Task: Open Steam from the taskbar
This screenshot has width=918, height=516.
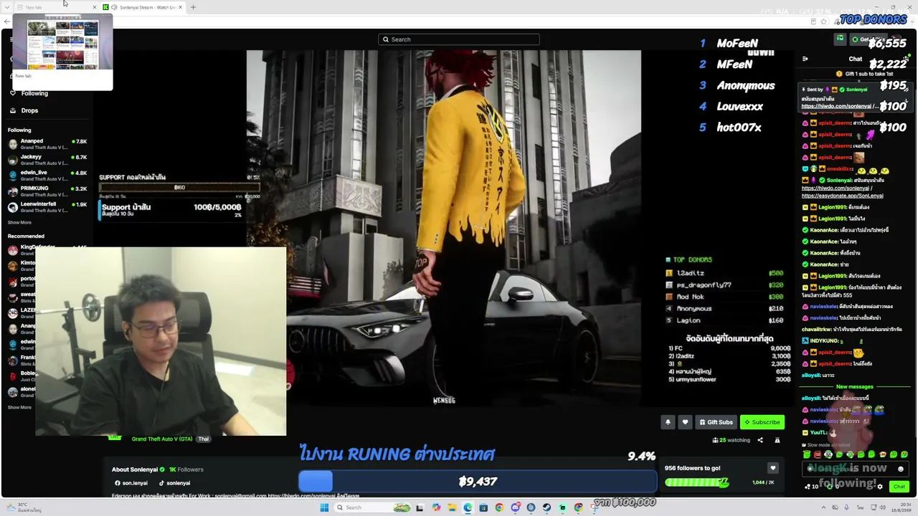Action: click(546, 507)
